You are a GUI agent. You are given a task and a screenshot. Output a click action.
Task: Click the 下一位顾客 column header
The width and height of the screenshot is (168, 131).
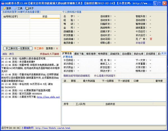coord(108,81)
